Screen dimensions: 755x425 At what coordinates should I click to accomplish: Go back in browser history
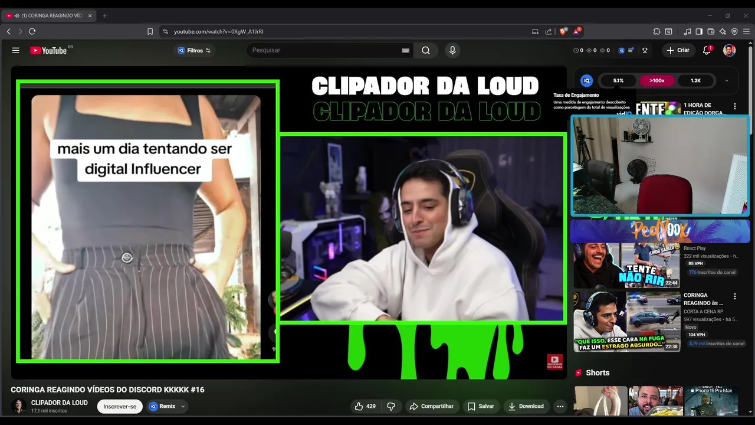(x=8, y=31)
